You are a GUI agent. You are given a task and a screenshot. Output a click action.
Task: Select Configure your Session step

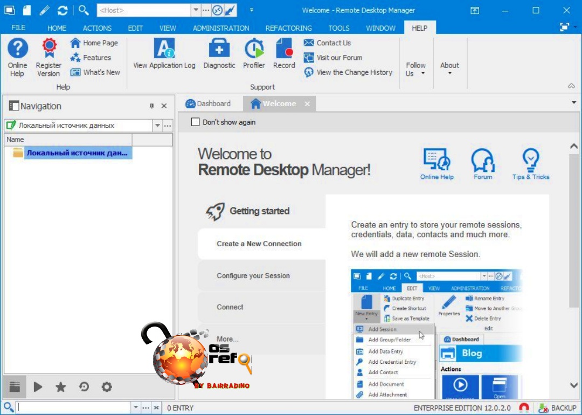coord(262,276)
